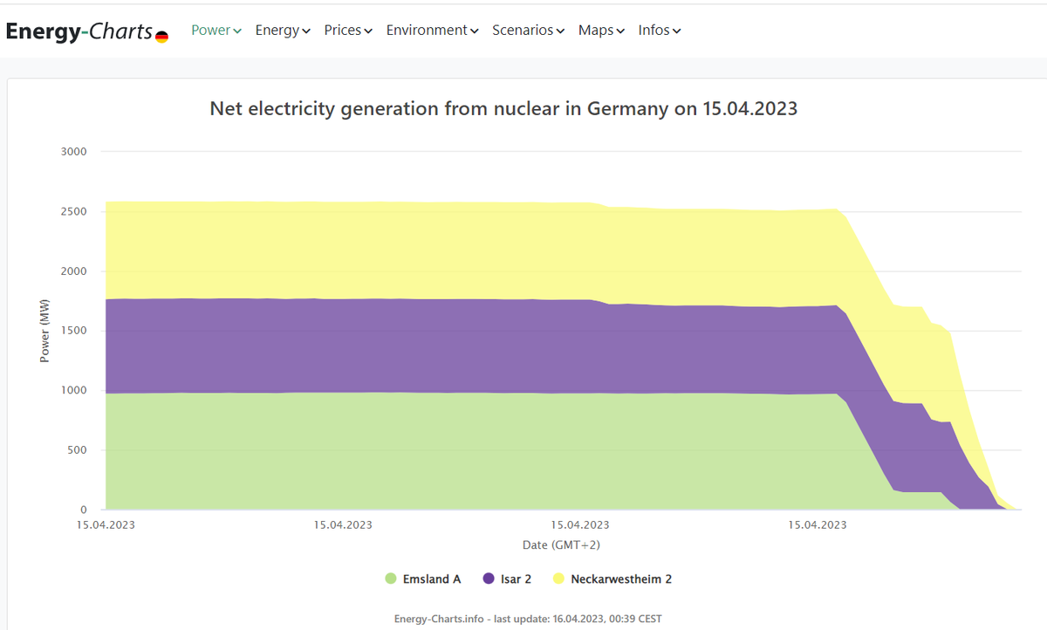Toggle Isar 2 series via its purple legend dot
This screenshot has height=630, width=1047.
coord(488,579)
